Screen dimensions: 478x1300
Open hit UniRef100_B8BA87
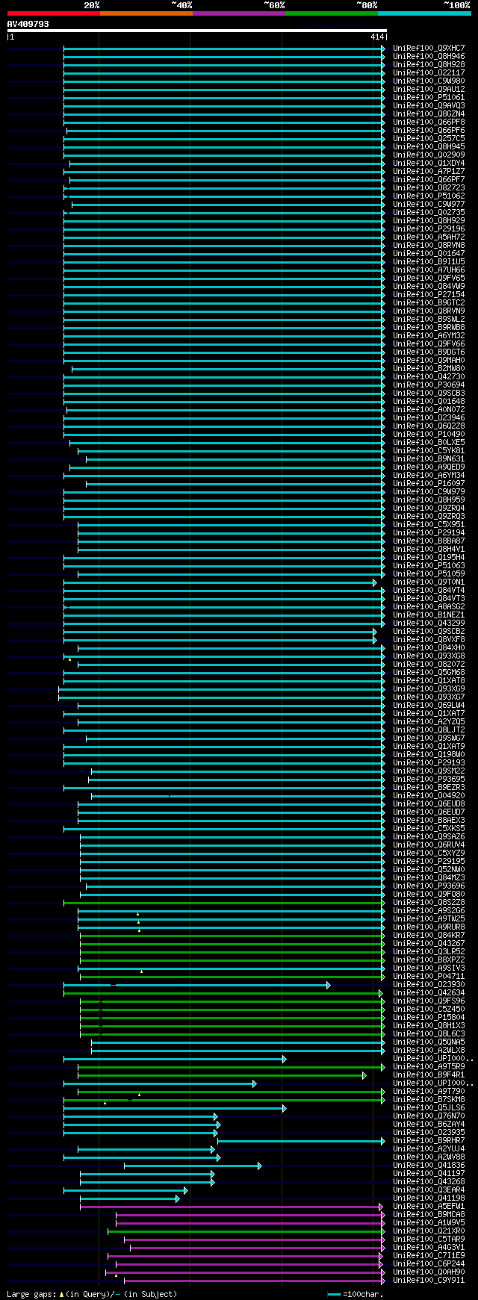click(429, 541)
